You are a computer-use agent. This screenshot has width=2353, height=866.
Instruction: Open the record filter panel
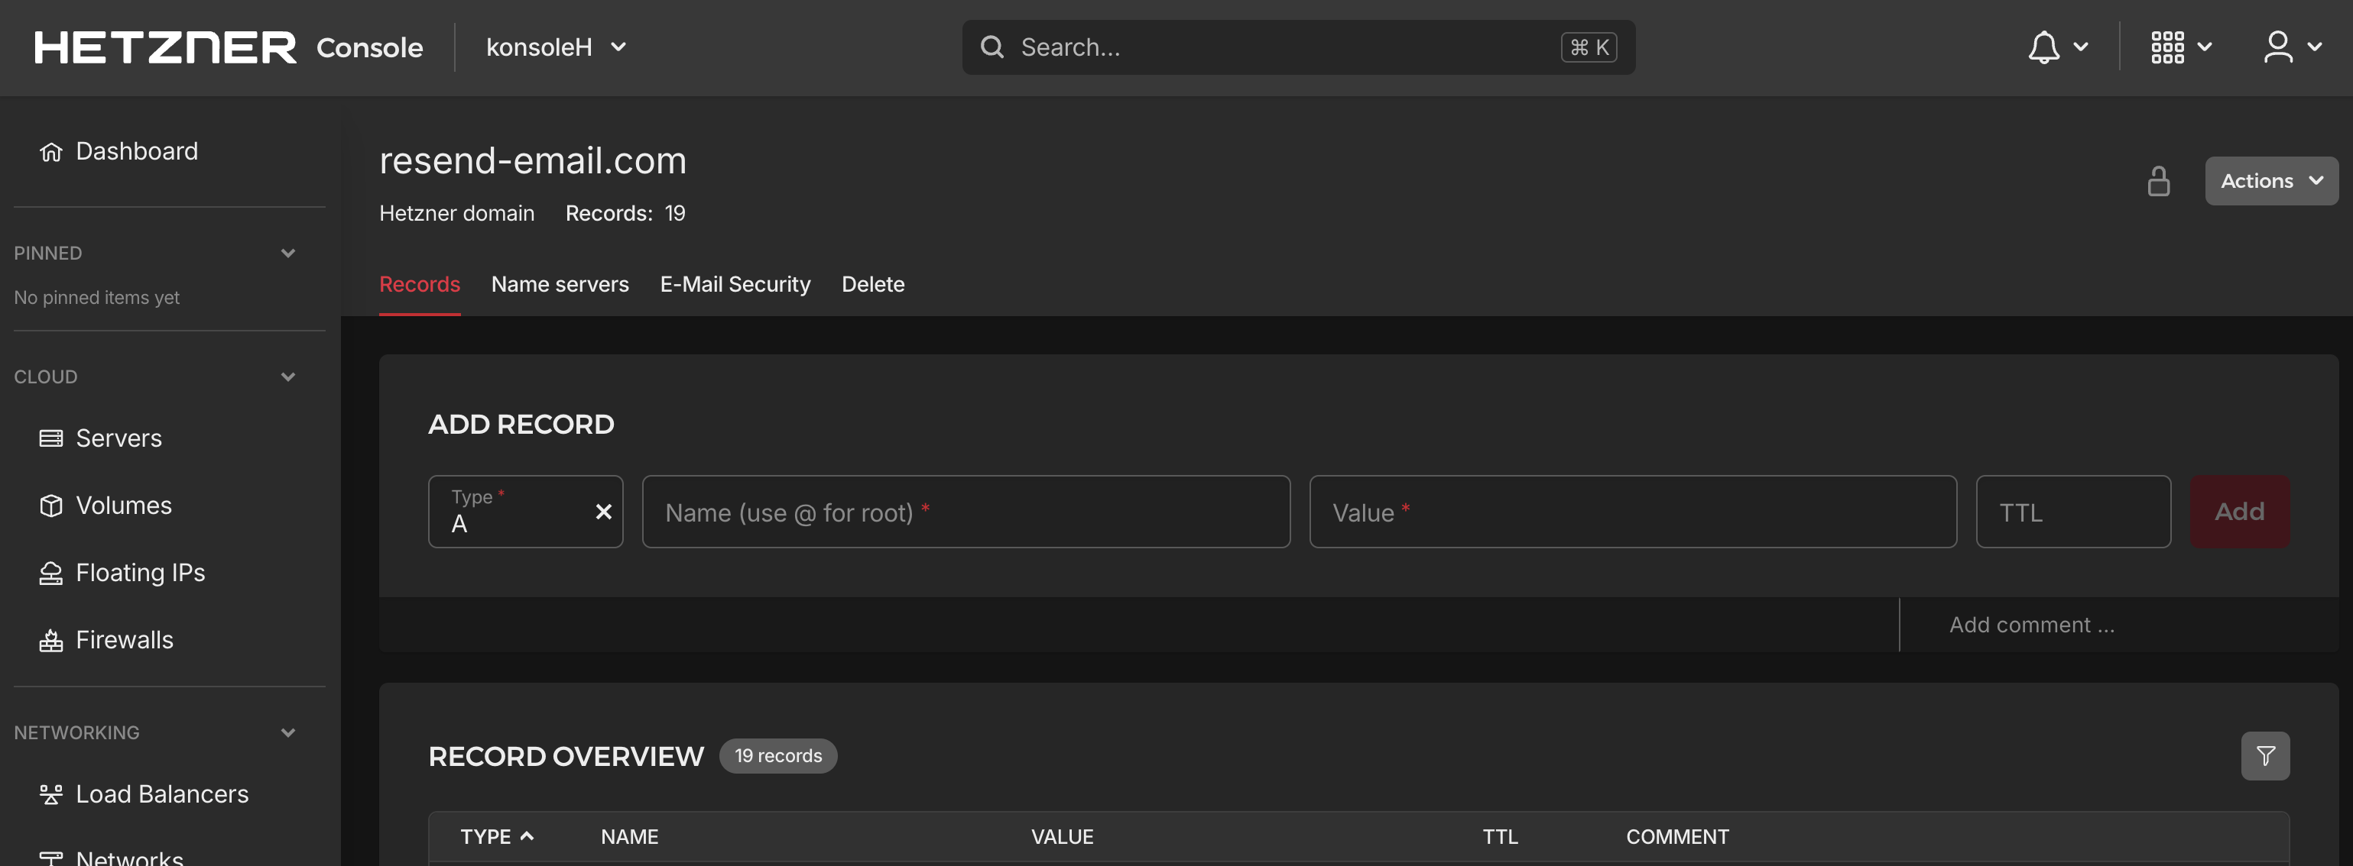[2265, 755]
